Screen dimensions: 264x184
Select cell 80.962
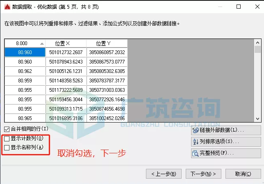pyautogui.click(x=25, y=71)
